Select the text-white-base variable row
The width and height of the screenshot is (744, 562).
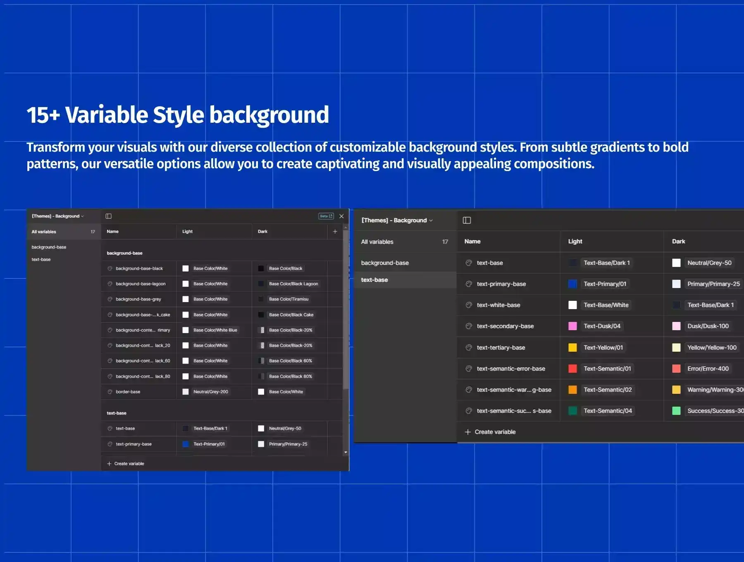pos(498,305)
